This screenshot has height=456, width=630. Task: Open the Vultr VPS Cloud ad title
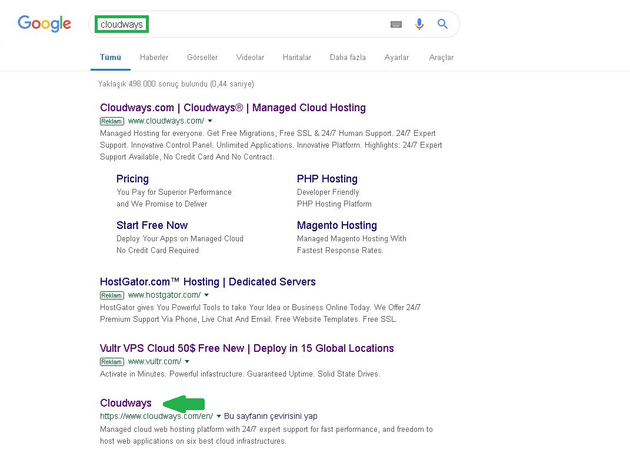pyautogui.click(x=246, y=348)
